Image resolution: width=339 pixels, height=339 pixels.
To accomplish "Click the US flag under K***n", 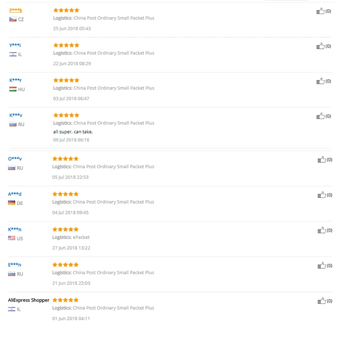I will (x=11, y=239).
